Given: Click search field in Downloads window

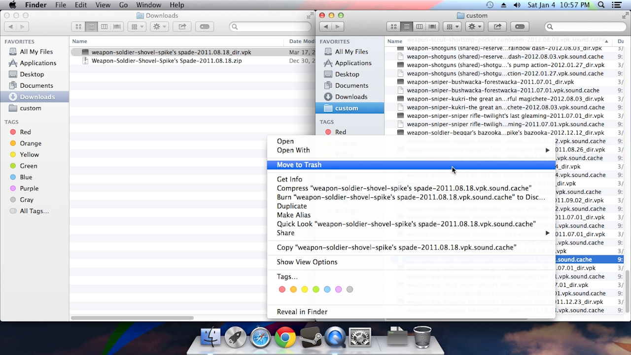Looking at the screenshot, I should (x=271, y=27).
